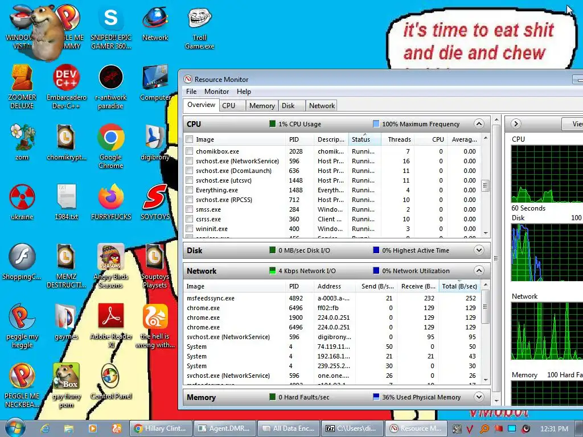583x437 pixels.
Task: Open ShoppingC Flash icon
Action: coord(22,262)
